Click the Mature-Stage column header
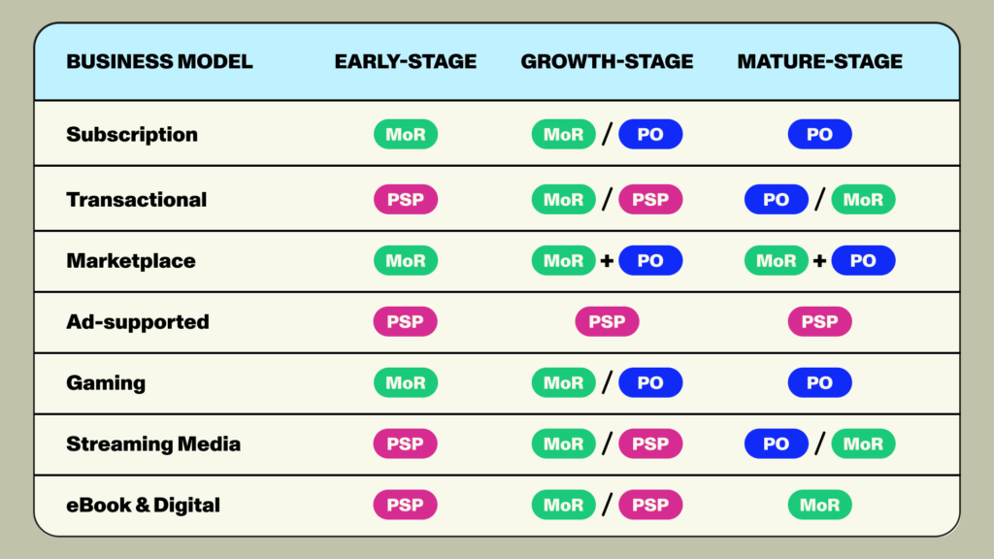The width and height of the screenshot is (994, 559). pos(819,61)
